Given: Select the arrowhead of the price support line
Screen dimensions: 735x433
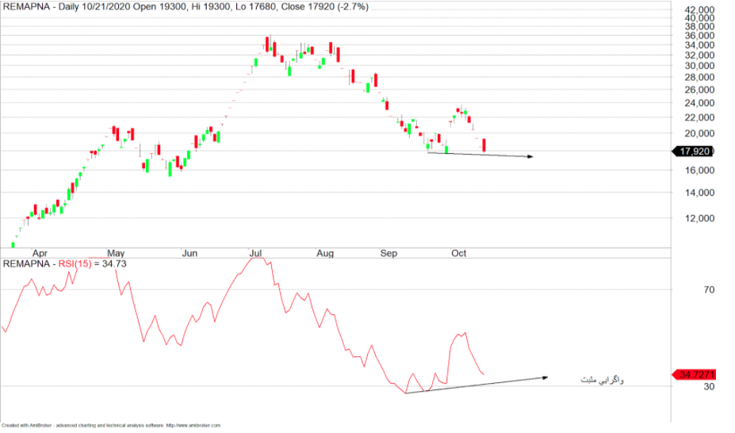Looking at the screenshot, I should click(x=529, y=156).
